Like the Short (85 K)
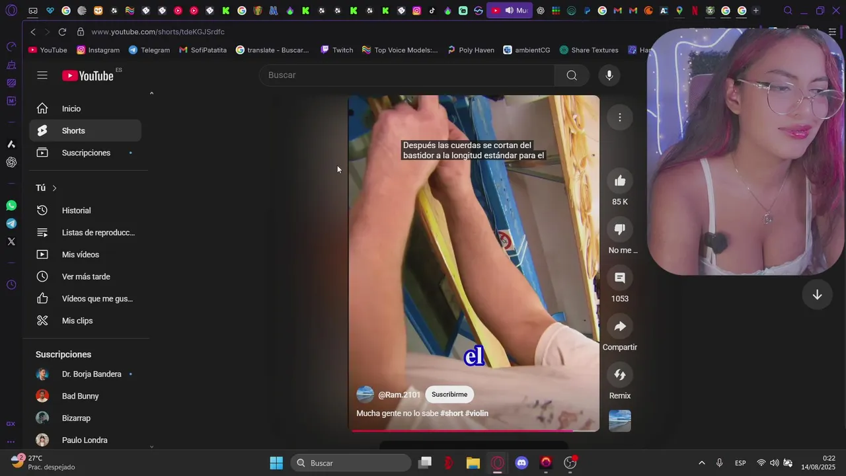The image size is (846, 476). 620,181
